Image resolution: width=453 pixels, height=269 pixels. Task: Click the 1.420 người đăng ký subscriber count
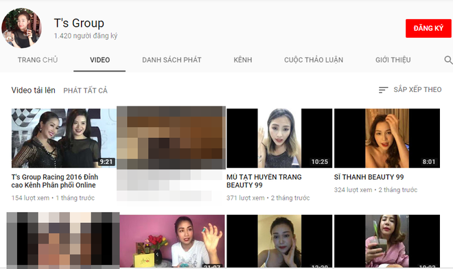[86, 36]
